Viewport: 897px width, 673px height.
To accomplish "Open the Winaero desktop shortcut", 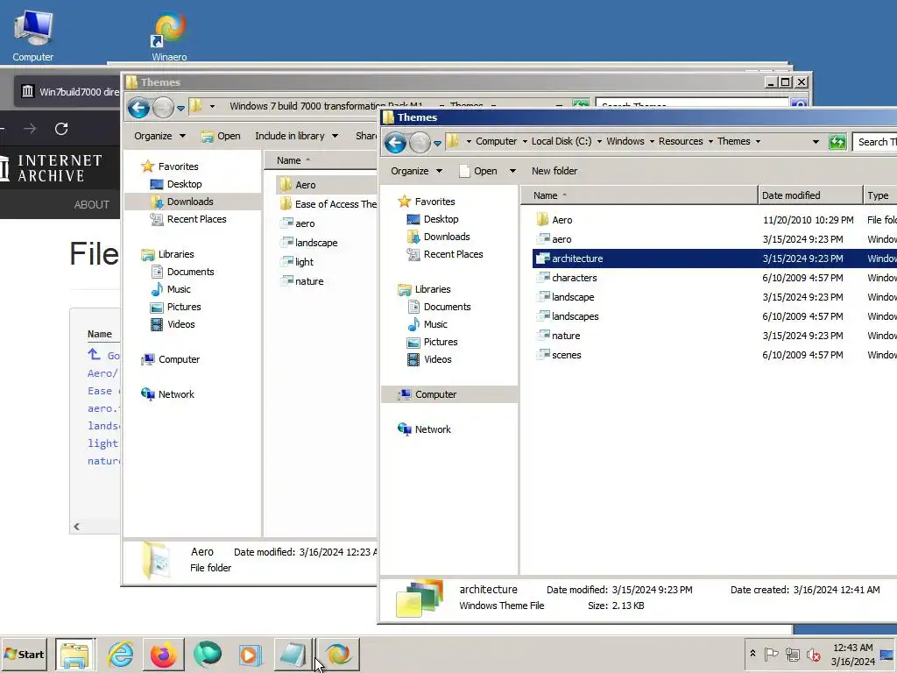I will point(169,37).
